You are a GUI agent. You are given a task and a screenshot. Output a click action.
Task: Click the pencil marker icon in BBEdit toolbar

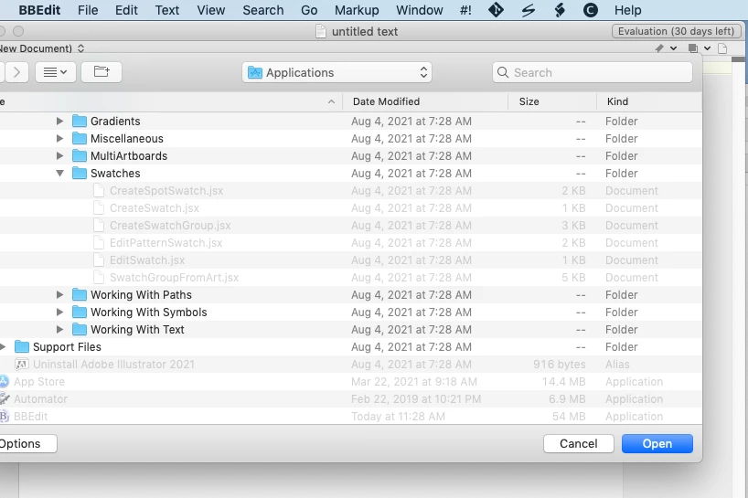[x=659, y=48]
